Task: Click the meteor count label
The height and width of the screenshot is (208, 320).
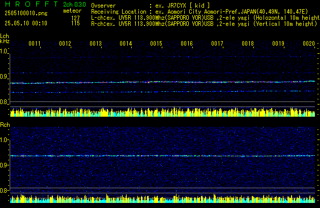Action: (72, 11)
